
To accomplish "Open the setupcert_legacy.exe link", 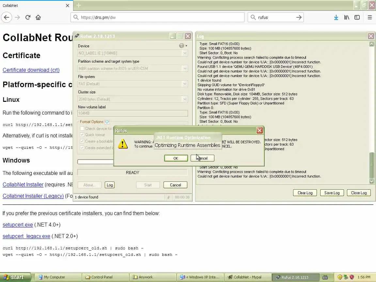I will click(x=26, y=236).
